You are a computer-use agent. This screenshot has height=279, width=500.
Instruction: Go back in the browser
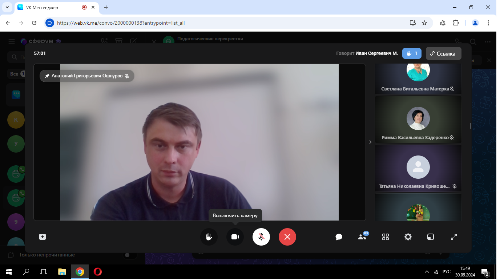(8, 23)
